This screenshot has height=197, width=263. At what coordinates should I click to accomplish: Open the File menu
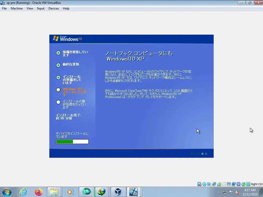[x=4, y=8]
